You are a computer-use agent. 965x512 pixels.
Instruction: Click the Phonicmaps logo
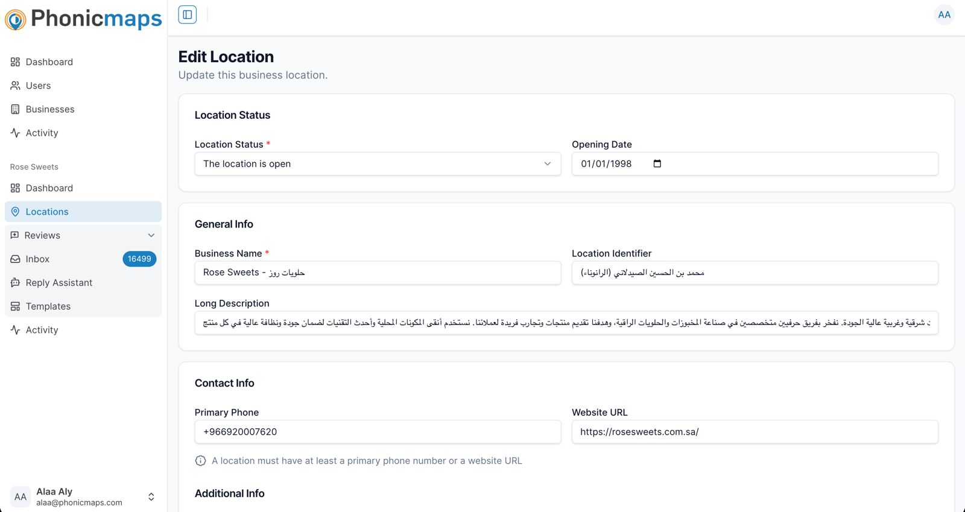coord(83,19)
